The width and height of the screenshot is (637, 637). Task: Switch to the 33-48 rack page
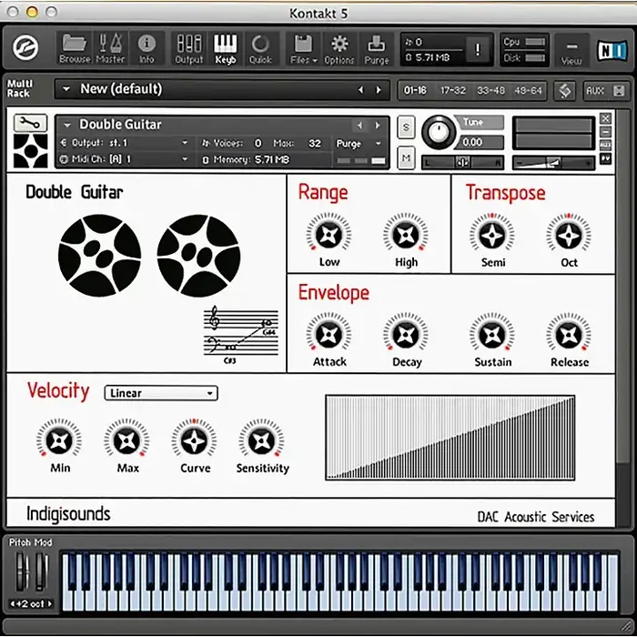click(490, 90)
